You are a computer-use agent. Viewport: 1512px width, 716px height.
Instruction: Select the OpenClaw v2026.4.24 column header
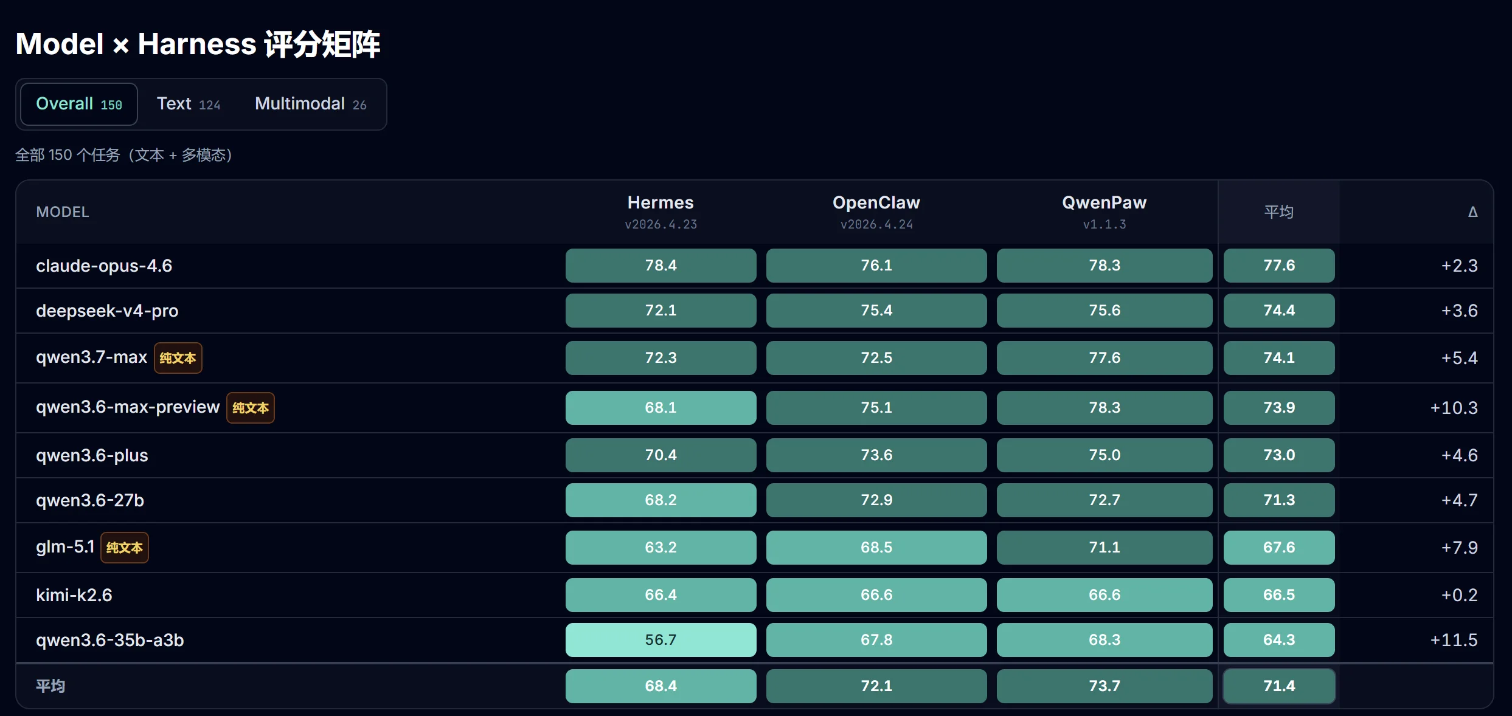pos(876,212)
